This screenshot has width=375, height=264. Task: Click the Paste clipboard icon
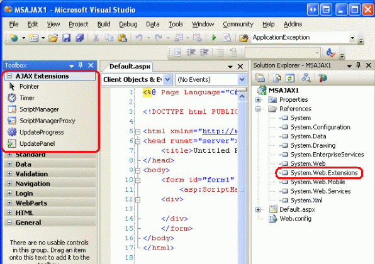tap(123, 38)
